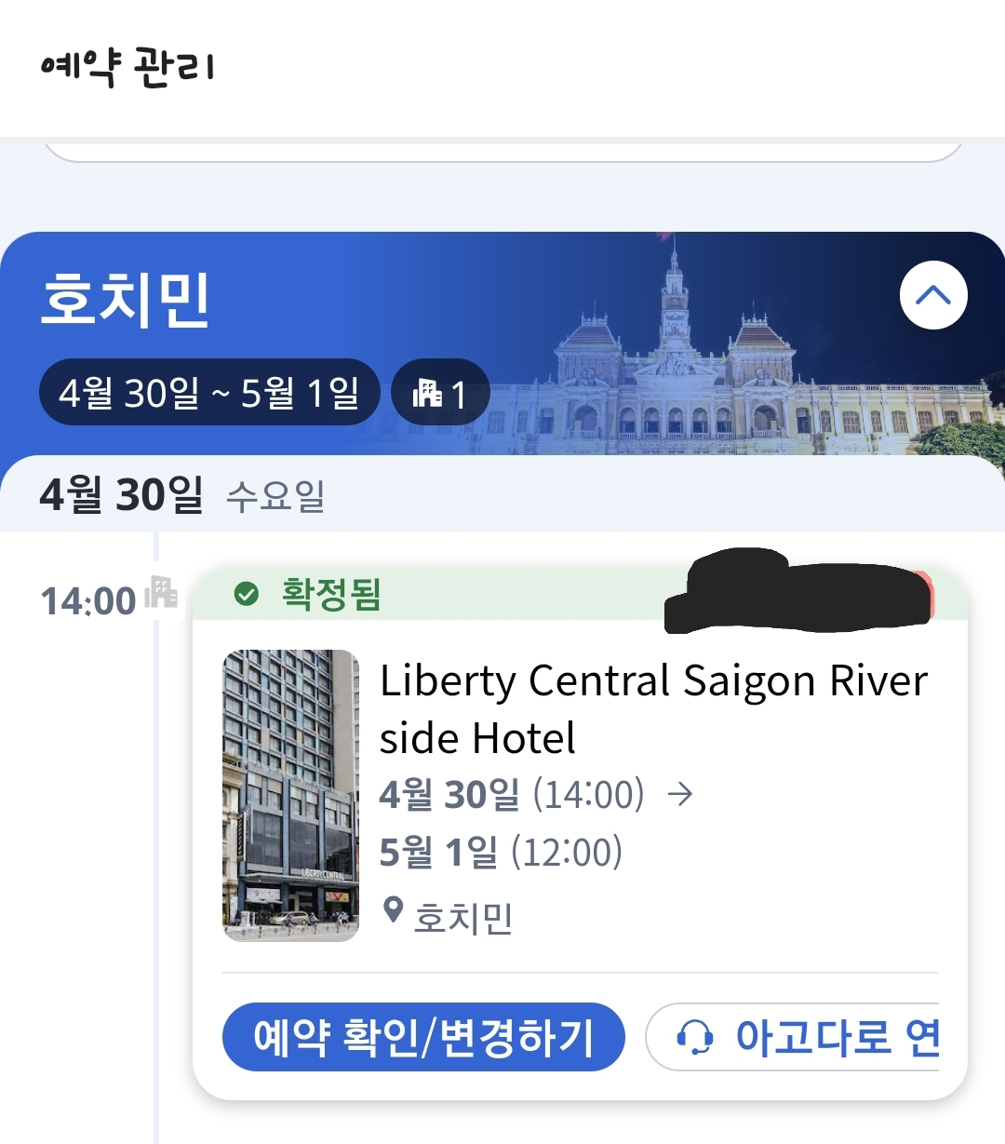
Task: Click the 4월 30일 수요일 date header
Action: 182,494
